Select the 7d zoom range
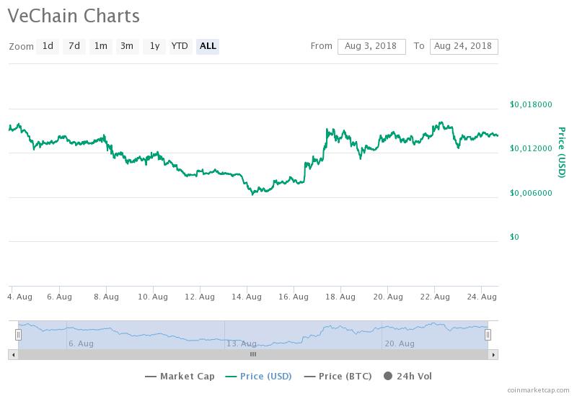 click(74, 46)
